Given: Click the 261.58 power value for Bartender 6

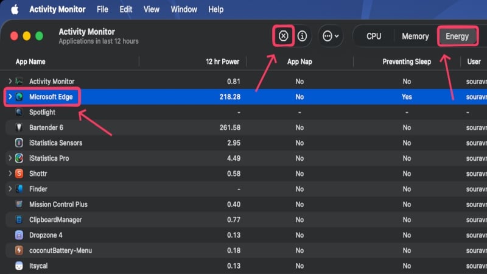Looking at the screenshot, I should pos(230,127).
